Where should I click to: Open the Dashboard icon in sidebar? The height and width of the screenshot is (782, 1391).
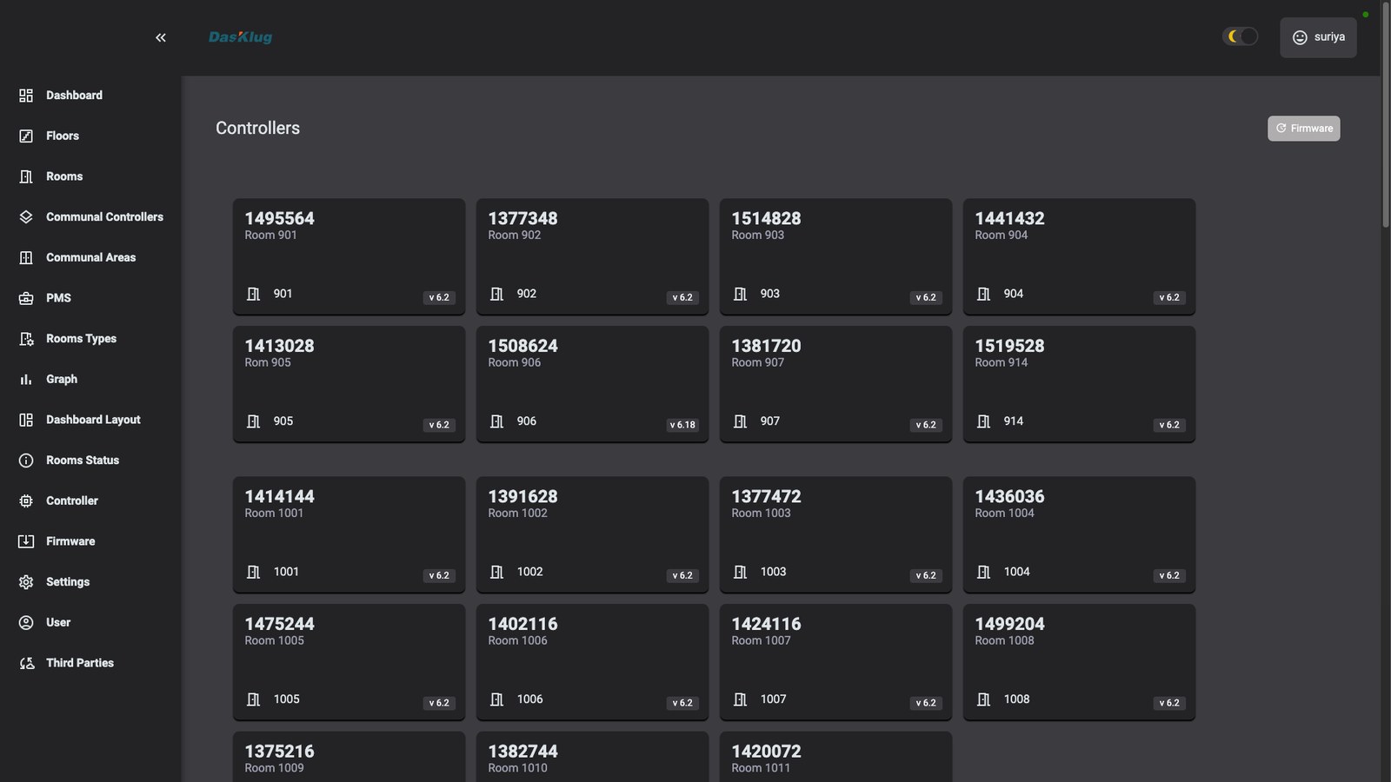(26, 96)
